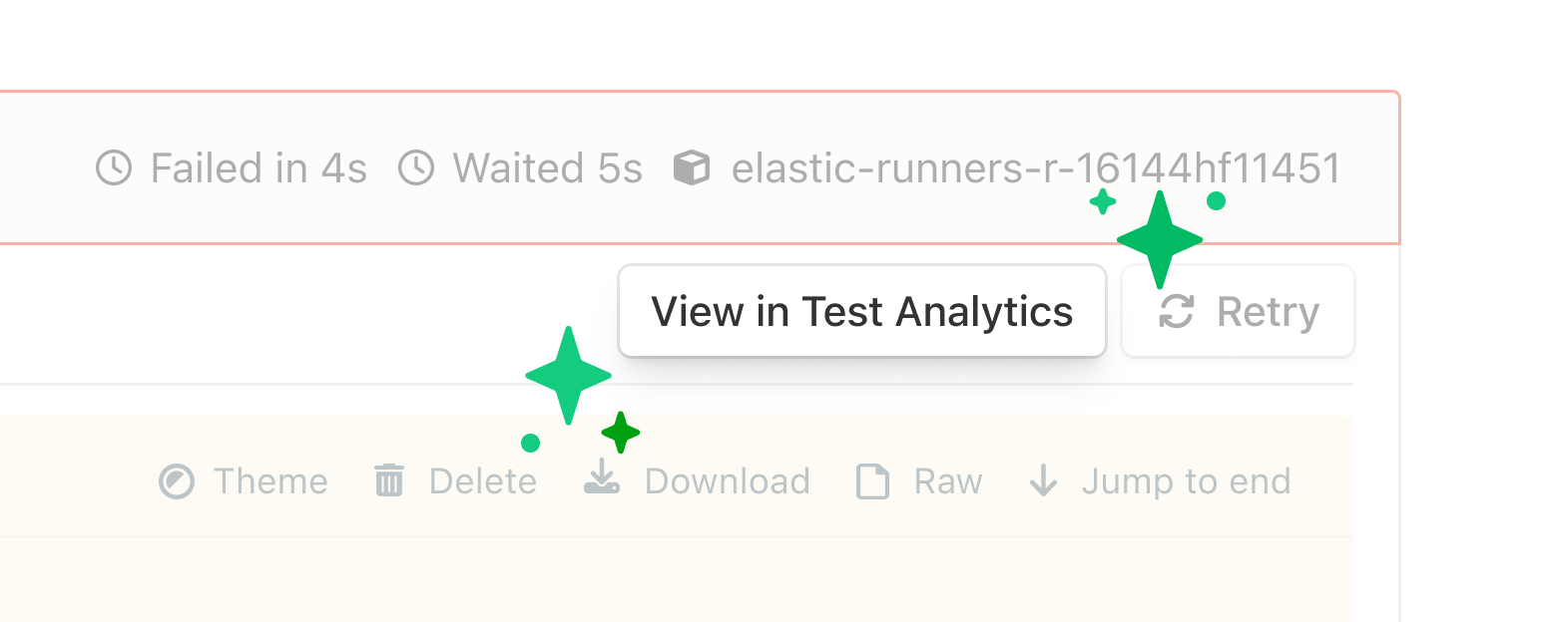Show the Raw log output label
This screenshot has height=622, width=1551.
(948, 481)
